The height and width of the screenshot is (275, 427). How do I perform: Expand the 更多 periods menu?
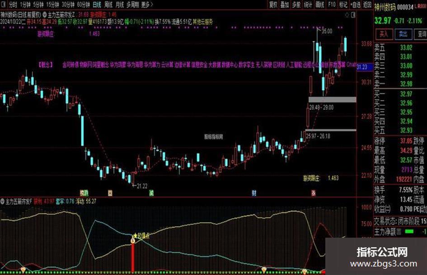point(147,5)
